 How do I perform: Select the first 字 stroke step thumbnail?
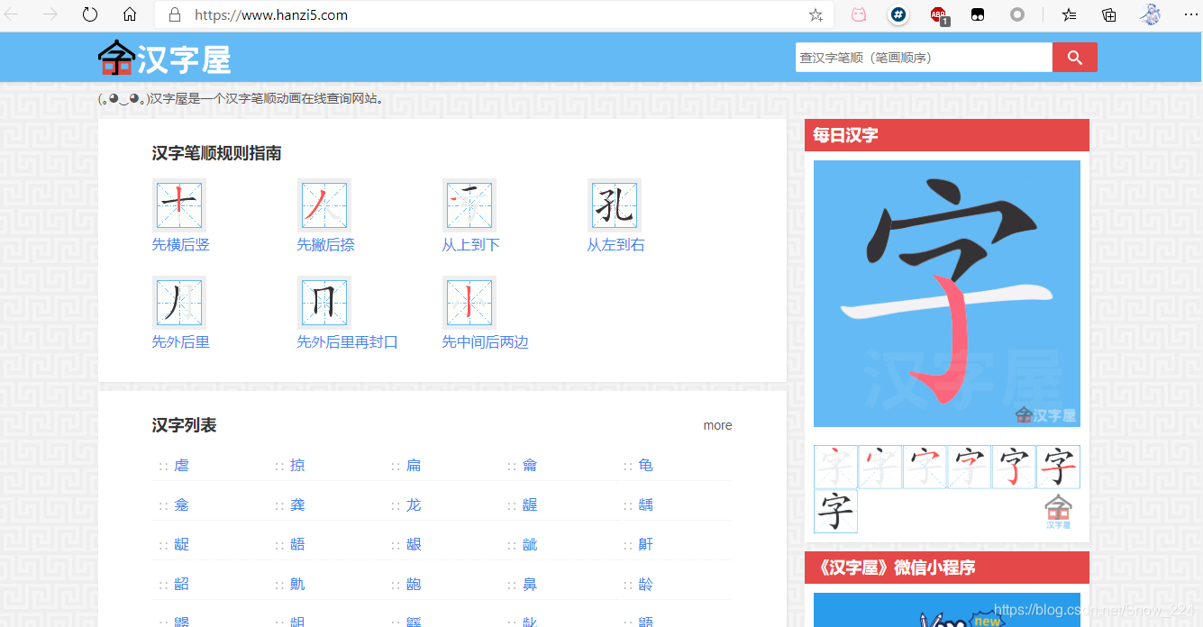tap(835, 467)
